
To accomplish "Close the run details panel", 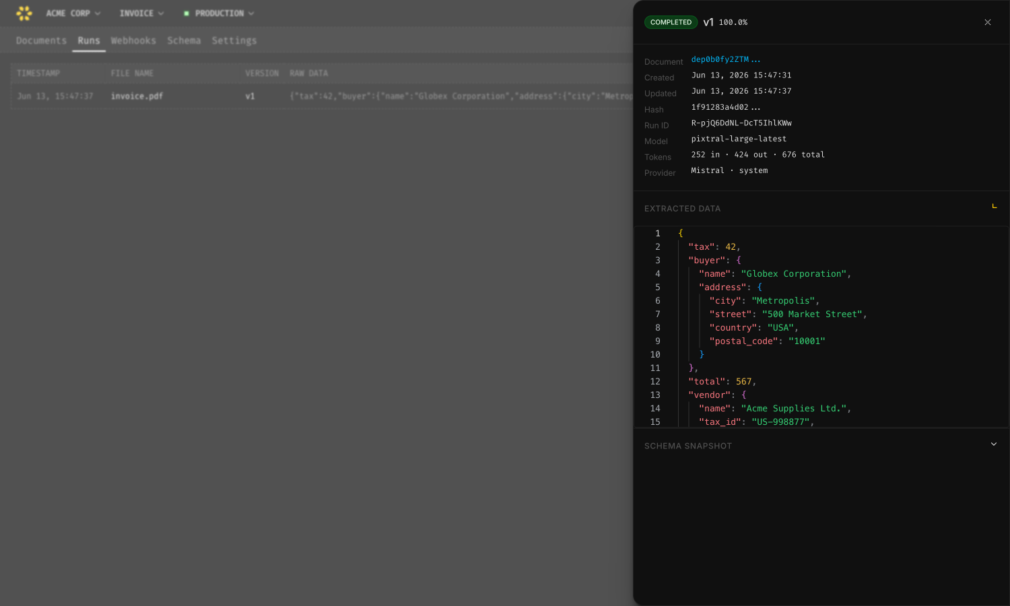I will 988,22.
